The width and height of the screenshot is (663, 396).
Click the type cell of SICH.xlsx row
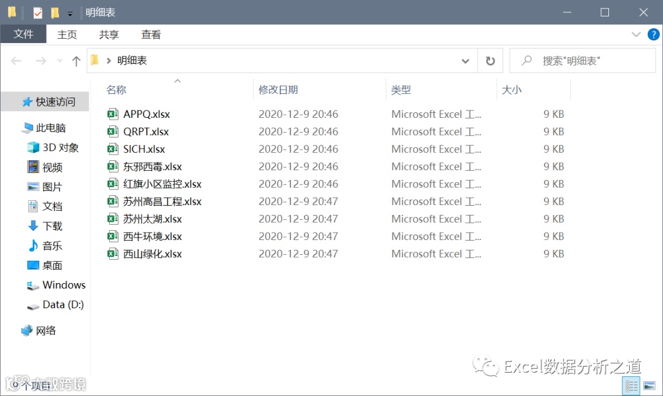pyautogui.click(x=436, y=149)
